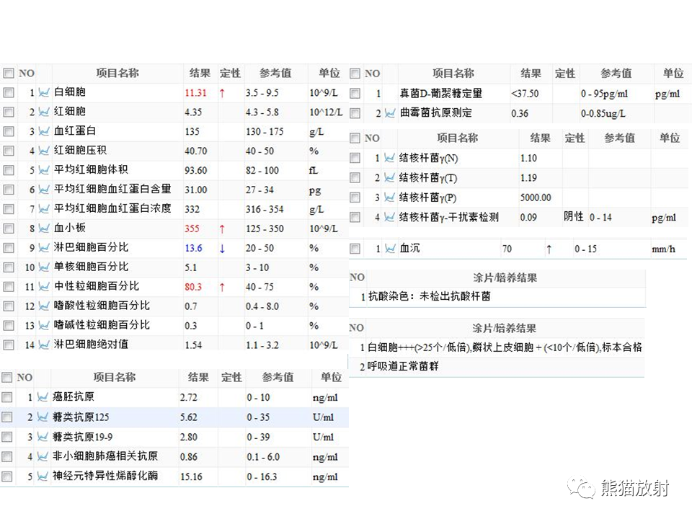Click 项目名称 column header in blood count table
This screenshot has width=692, height=519.
117,74
